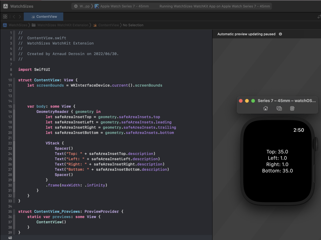Click the info icon beside preview paused
The width and height of the screenshot is (321, 240).
[x=280, y=34]
